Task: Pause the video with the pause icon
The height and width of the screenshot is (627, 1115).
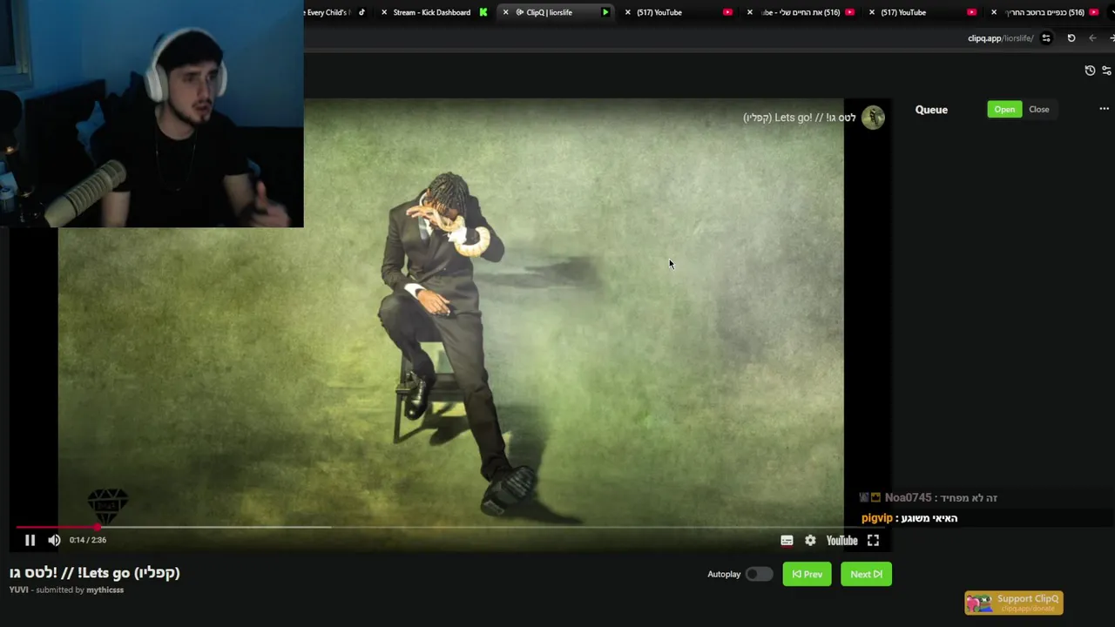Action: [30, 540]
